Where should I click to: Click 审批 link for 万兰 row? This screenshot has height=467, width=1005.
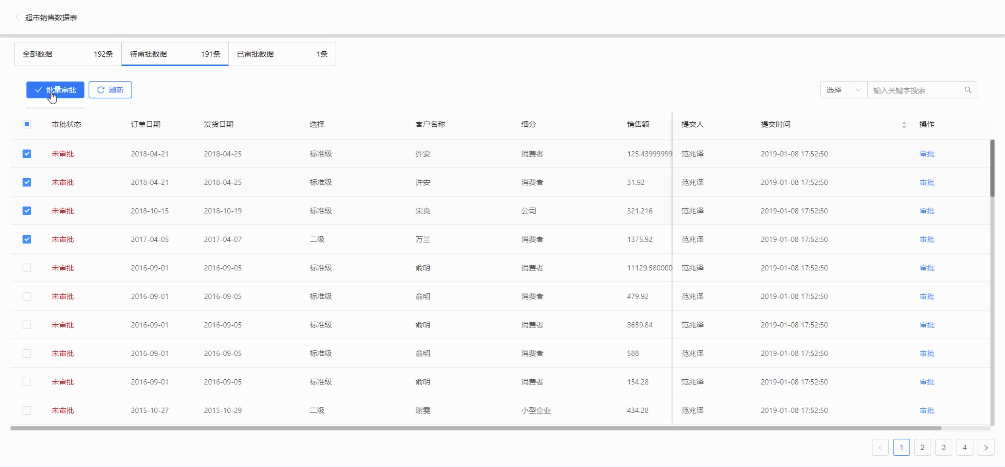(926, 239)
